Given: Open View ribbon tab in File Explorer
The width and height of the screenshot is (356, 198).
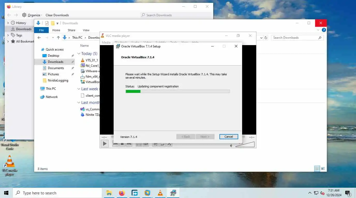Looking at the screenshot, I should (x=86, y=30).
